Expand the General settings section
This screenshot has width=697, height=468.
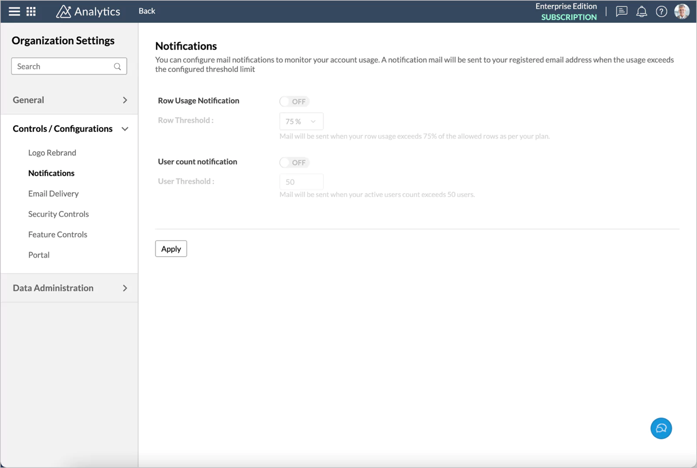click(x=69, y=100)
